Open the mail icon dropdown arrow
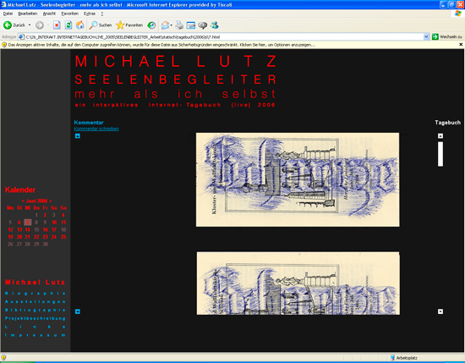 click(171, 25)
